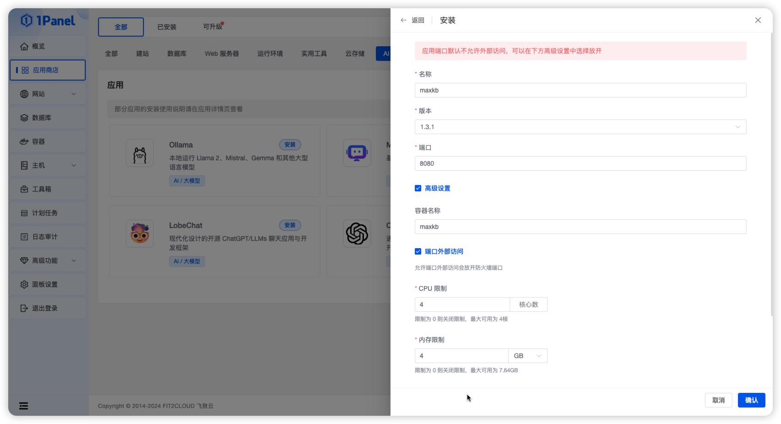781x424 pixels.
Task: Open the Ollama app icon
Action: click(140, 153)
